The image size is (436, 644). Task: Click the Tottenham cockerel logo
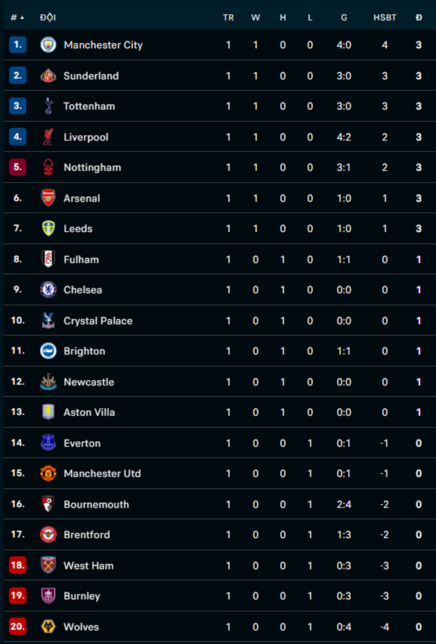tap(48, 106)
